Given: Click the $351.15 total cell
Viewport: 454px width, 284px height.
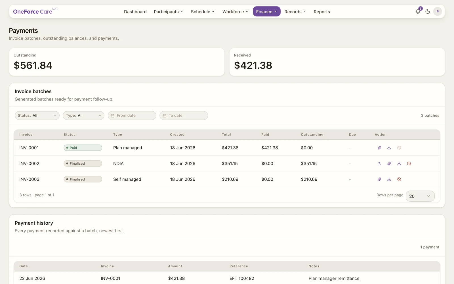Looking at the screenshot, I should tap(230, 164).
